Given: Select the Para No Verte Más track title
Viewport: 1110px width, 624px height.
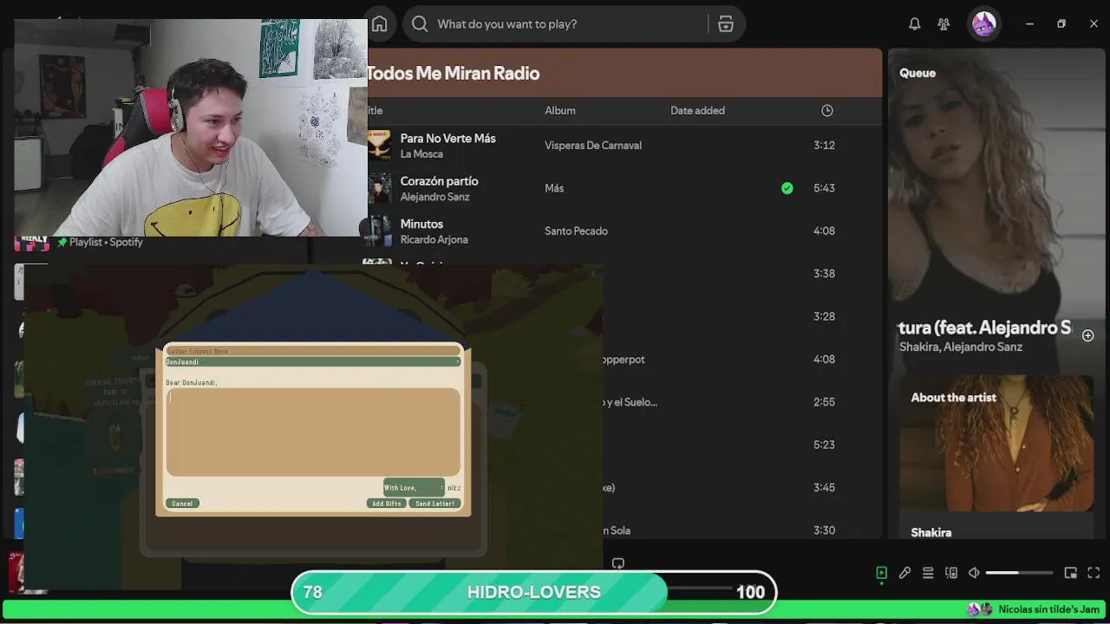Looking at the screenshot, I should click(x=447, y=138).
